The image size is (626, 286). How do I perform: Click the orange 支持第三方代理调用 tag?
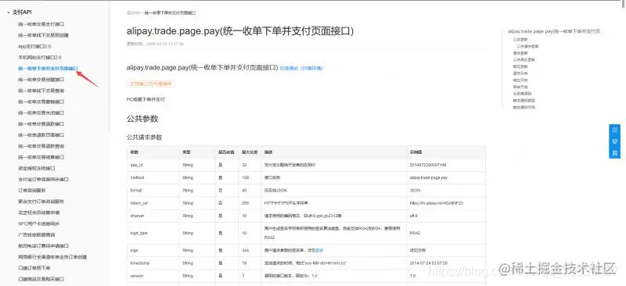(x=150, y=84)
